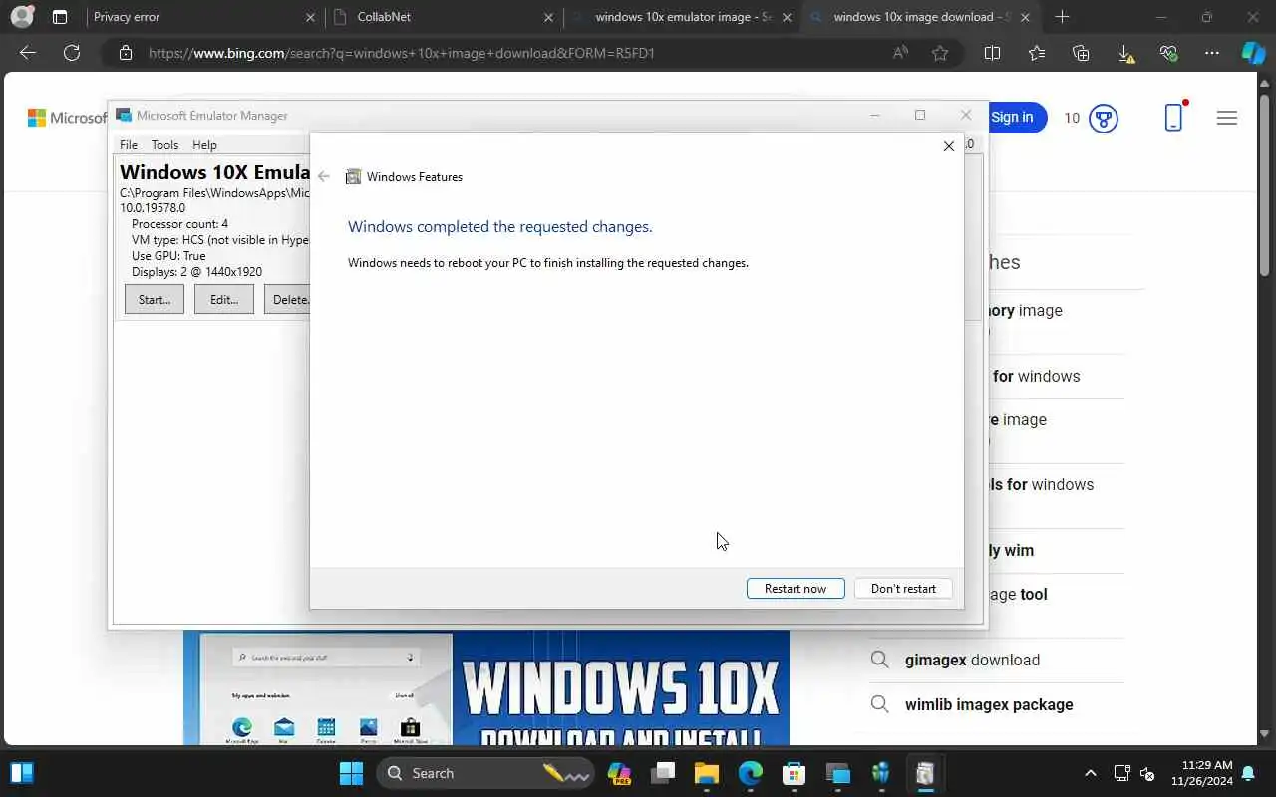Image resolution: width=1276 pixels, height=797 pixels.
Task: Close the CollabNet tab
Action: 549,17
